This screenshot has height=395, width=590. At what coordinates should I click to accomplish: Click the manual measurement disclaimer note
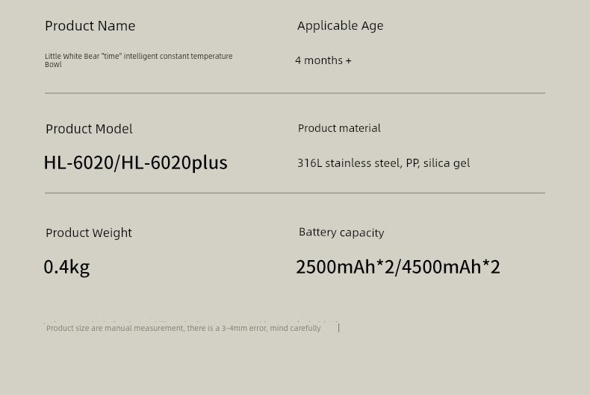pyautogui.click(x=183, y=328)
